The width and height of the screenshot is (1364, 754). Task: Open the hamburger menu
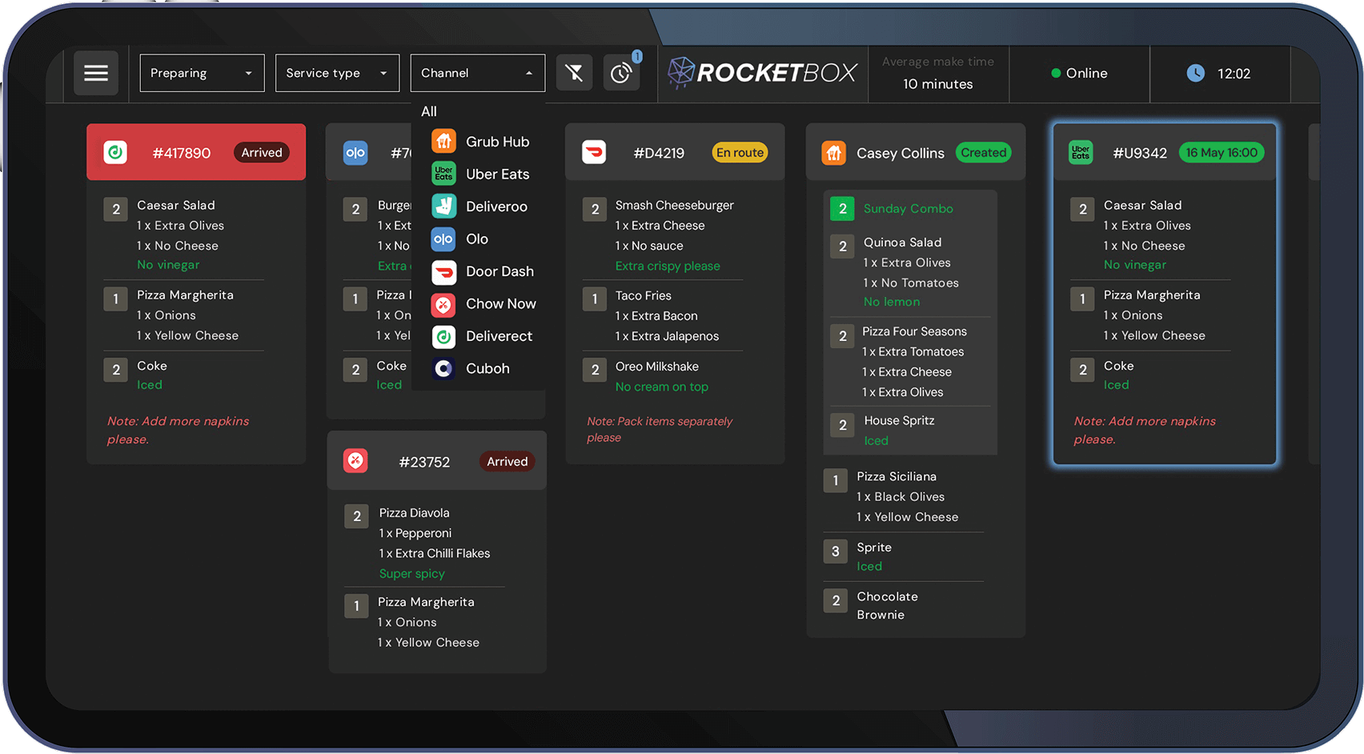pos(96,73)
